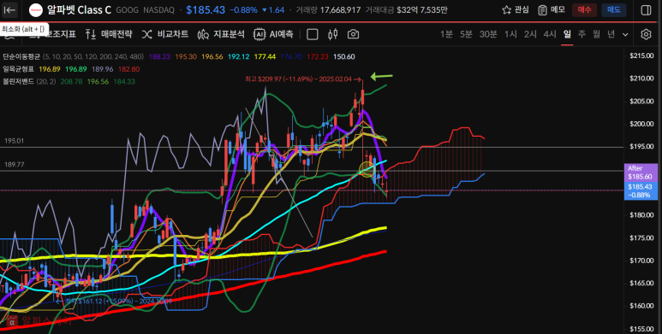This screenshot has width=662, height=334.
Task: Open AI예측 prediction feature
Action: click(x=273, y=34)
